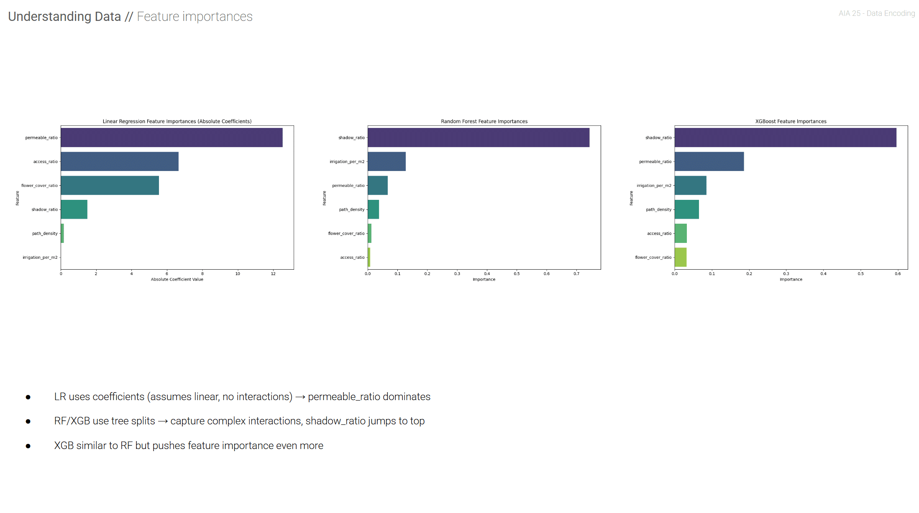Click the XGBoost Feature Importances chart title
919x513 pixels.
(791, 121)
